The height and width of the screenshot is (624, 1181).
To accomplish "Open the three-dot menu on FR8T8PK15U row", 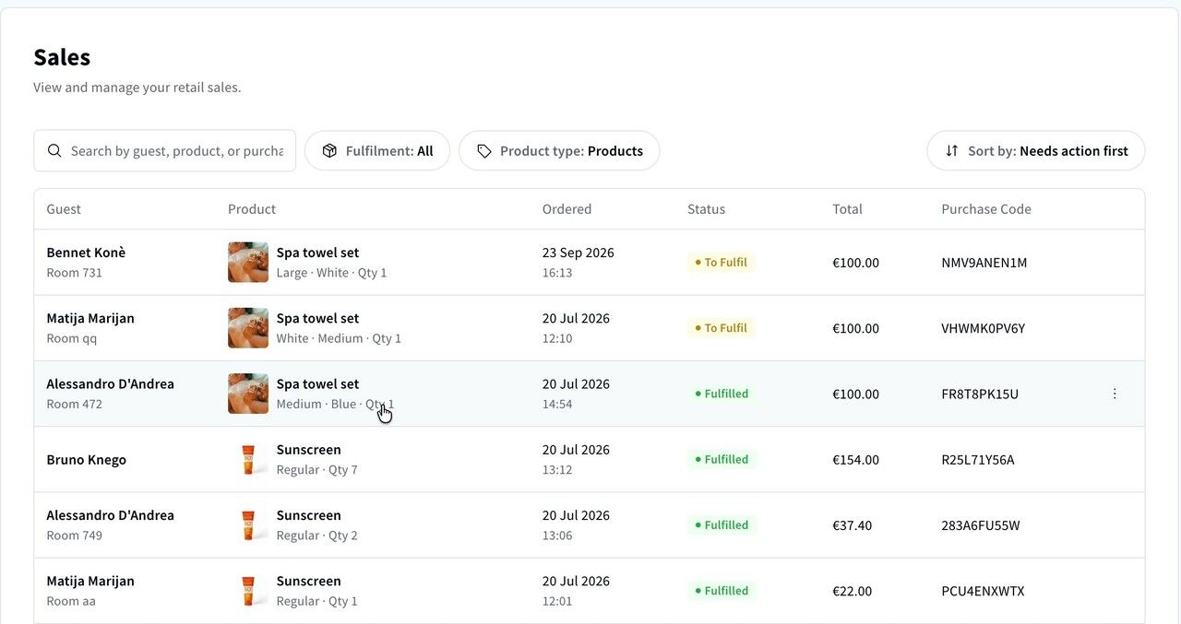I will click(1115, 394).
